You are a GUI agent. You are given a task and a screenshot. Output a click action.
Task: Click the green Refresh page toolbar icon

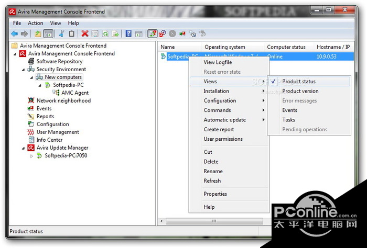pyautogui.click(x=105, y=33)
